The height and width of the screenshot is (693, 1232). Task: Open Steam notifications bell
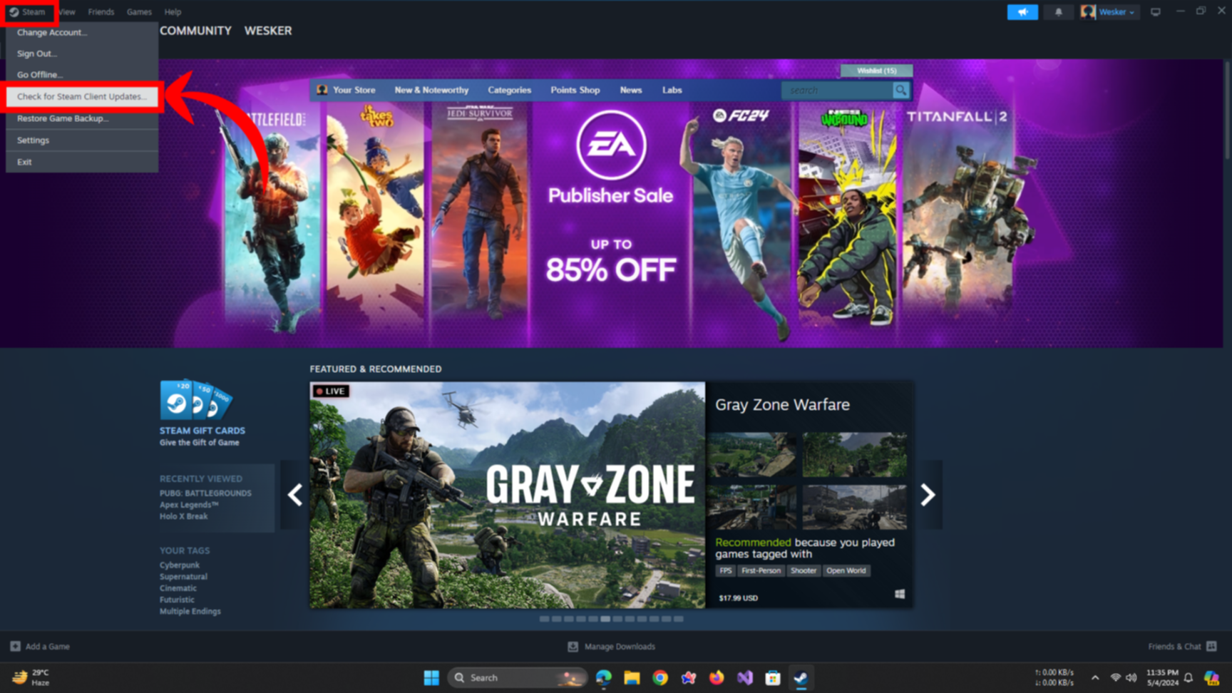[x=1059, y=12]
